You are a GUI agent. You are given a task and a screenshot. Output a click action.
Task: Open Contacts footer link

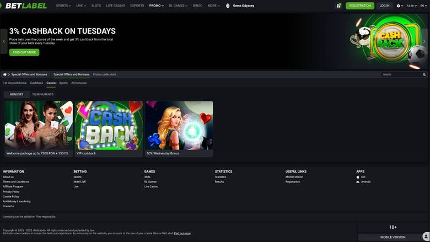click(x=8, y=206)
